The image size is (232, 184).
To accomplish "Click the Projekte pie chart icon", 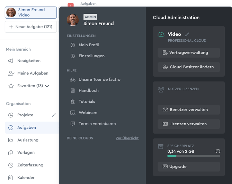I will (x=11, y=115).
